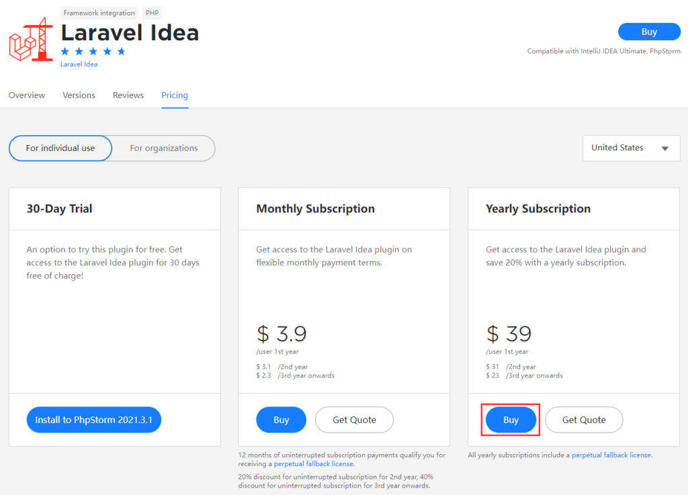
Task: Click the Framework integration tag
Action: 99,12
